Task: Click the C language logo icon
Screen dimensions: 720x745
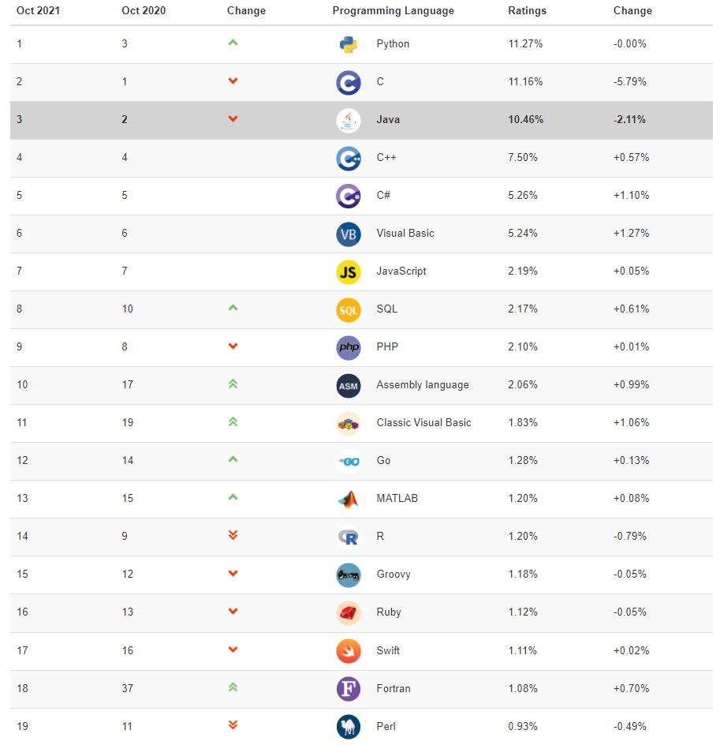Action: click(349, 82)
